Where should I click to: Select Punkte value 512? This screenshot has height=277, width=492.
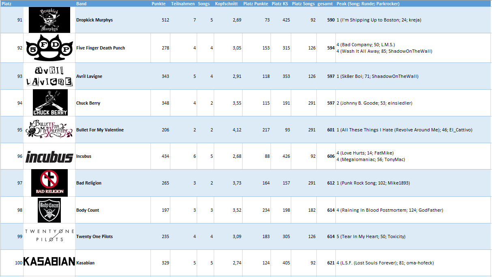[x=165, y=20]
